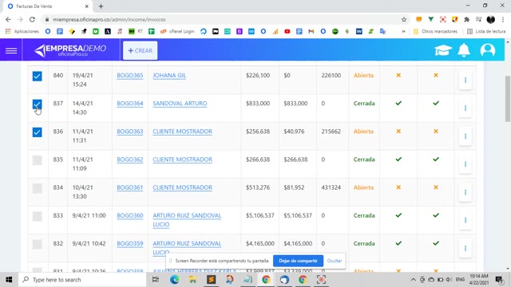The image size is (511, 287).
Task: Click the CREAR button
Action: click(x=141, y=50)
